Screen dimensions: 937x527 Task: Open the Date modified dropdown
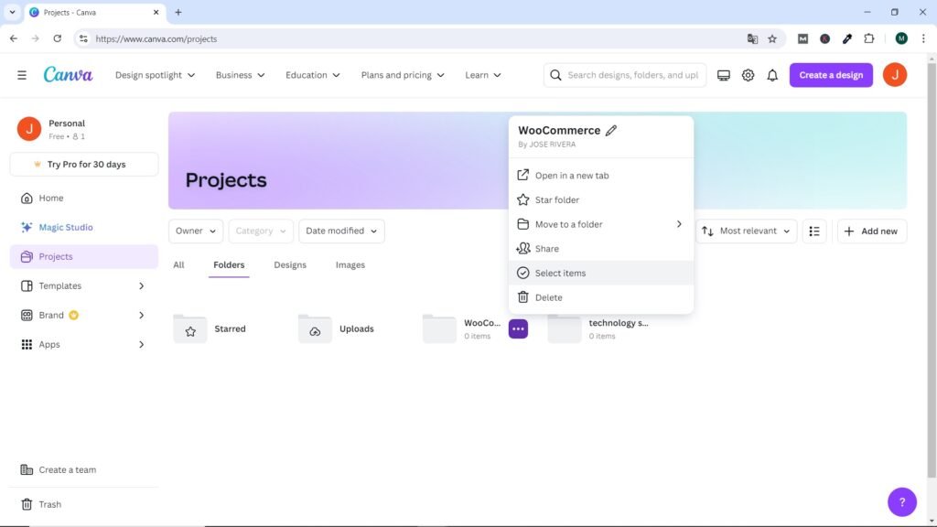tap(341, 231)
